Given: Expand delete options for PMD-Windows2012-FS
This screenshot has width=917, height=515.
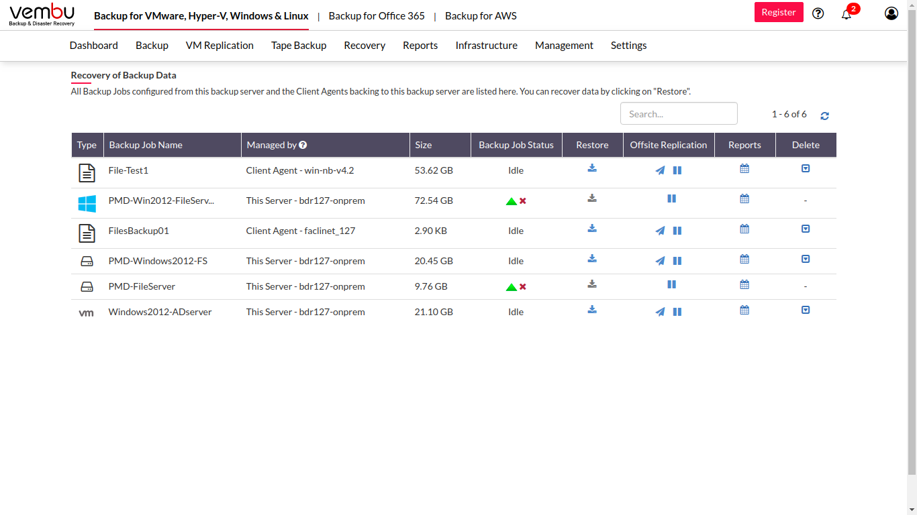Looking at the screenshot, I should 806,259.
